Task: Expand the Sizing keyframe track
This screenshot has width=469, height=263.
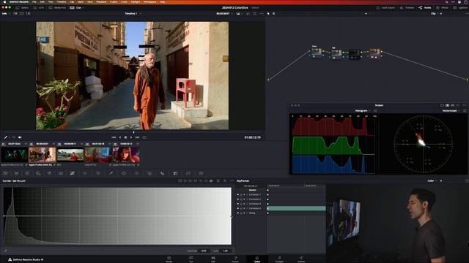Action: tap(247, 213)
